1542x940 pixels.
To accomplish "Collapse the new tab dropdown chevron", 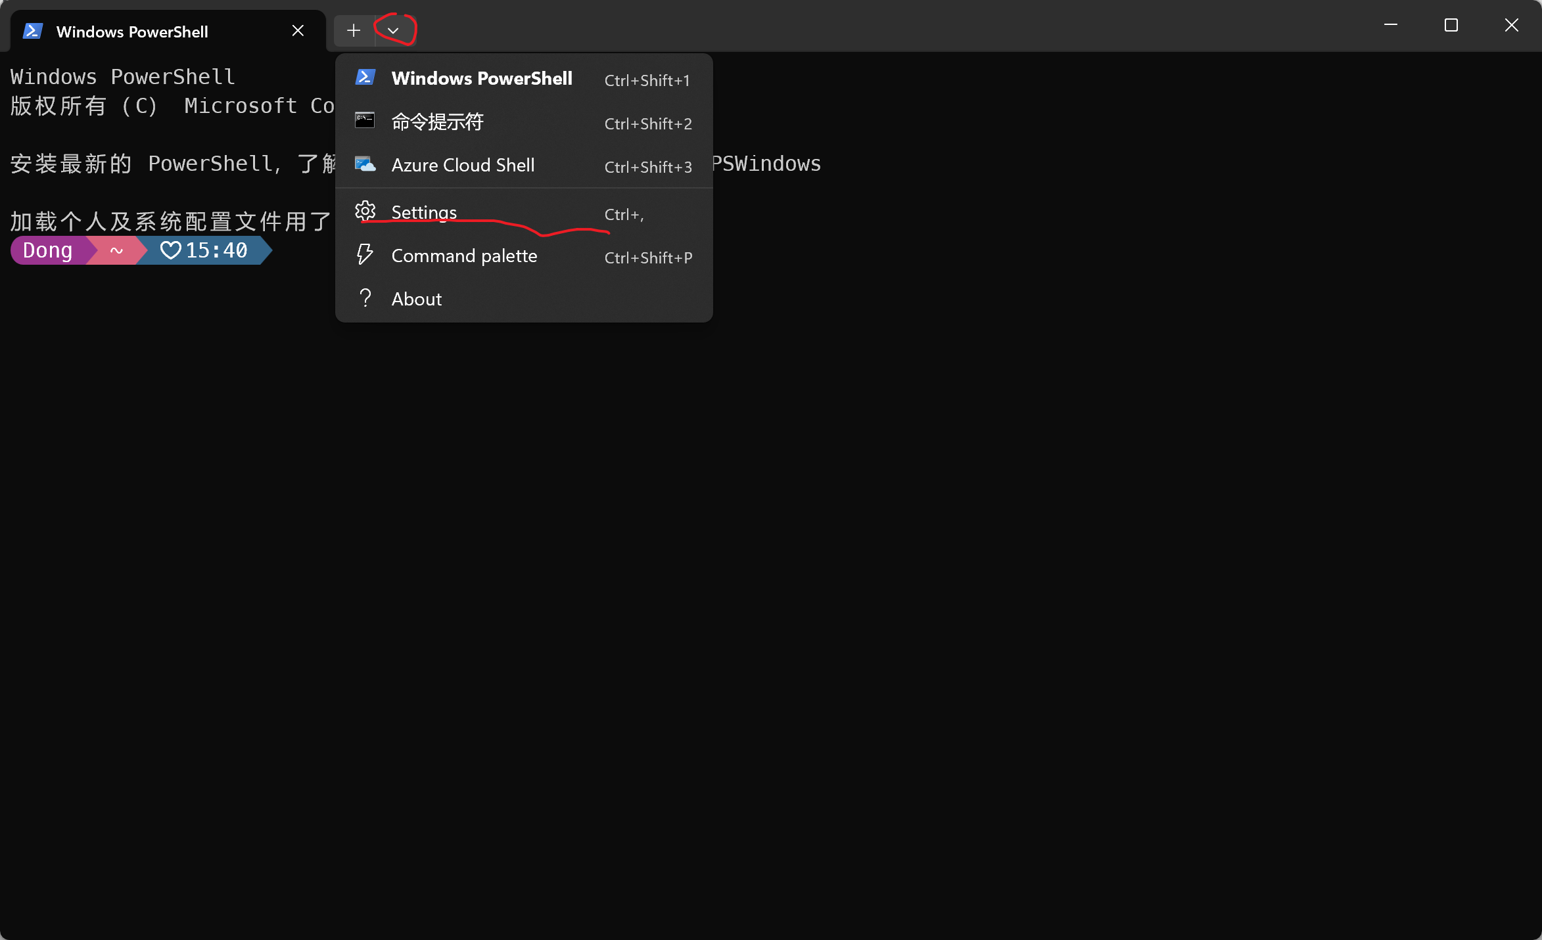I will coord(393,31).
